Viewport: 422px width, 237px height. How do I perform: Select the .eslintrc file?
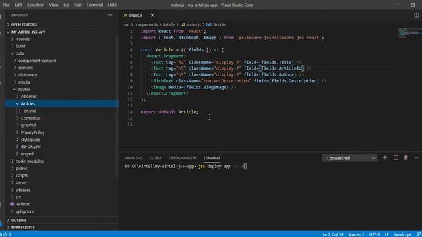pyautogui.click(x=23, y=204)
